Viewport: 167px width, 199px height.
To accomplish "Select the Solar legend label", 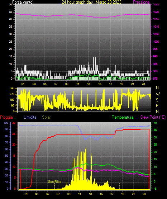I will pos(46,117).
